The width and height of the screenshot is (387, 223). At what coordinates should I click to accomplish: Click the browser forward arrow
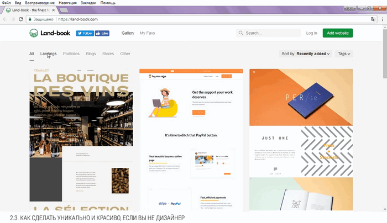tap(13, 19)
